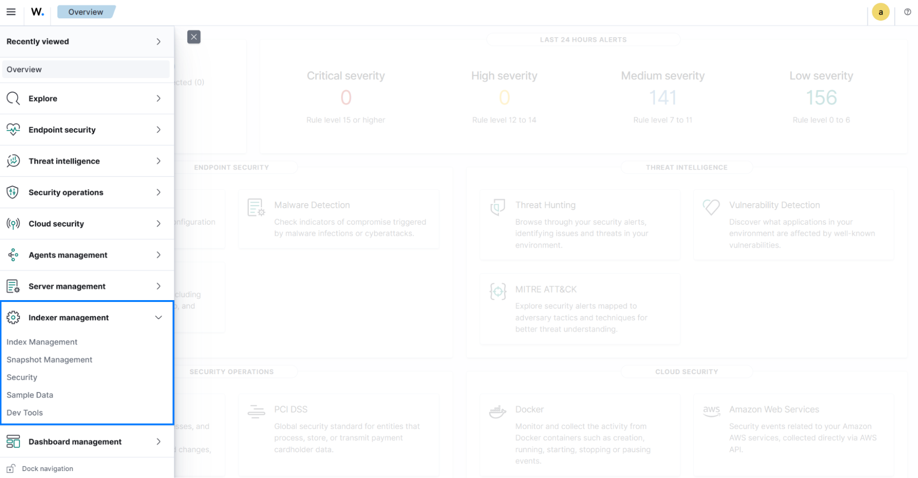The width and height of the screenshot is (918, 478).
Task: Expand the Dashboard management section
Action: 159,441
